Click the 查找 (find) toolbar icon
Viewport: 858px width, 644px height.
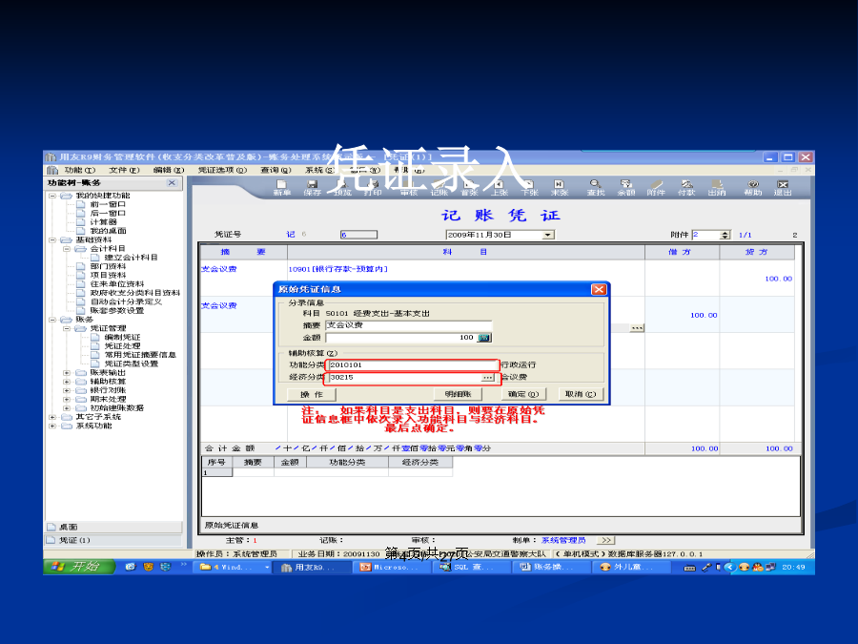[x=595, y=188]
